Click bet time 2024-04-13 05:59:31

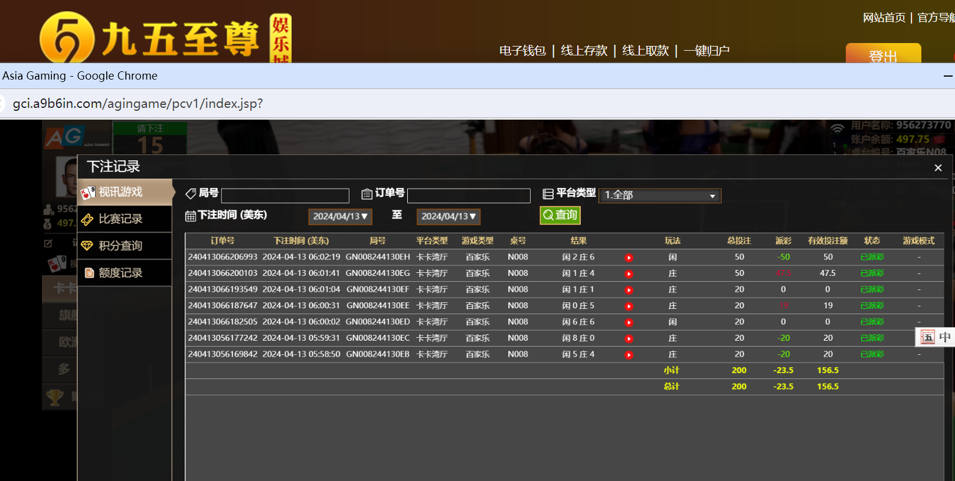301,338
